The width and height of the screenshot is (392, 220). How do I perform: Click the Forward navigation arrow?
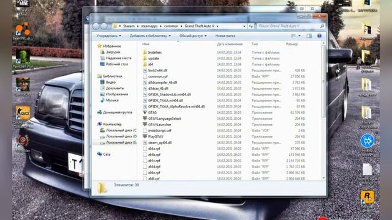point(104,26)
